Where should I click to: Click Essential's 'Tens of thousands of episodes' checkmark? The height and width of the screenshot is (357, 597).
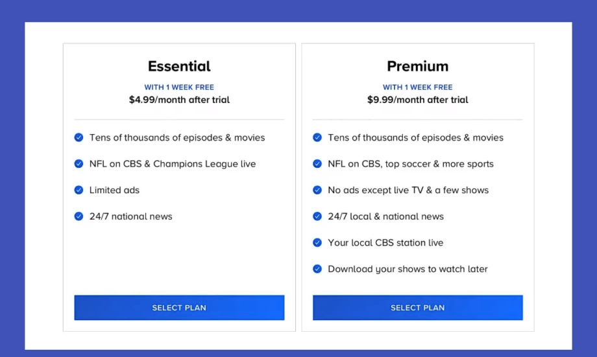tap(79, 137)
